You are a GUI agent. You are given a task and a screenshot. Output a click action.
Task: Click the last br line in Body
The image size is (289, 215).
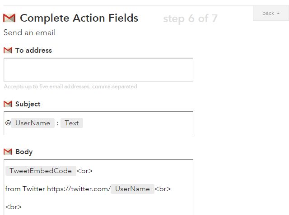coord(14,207)
